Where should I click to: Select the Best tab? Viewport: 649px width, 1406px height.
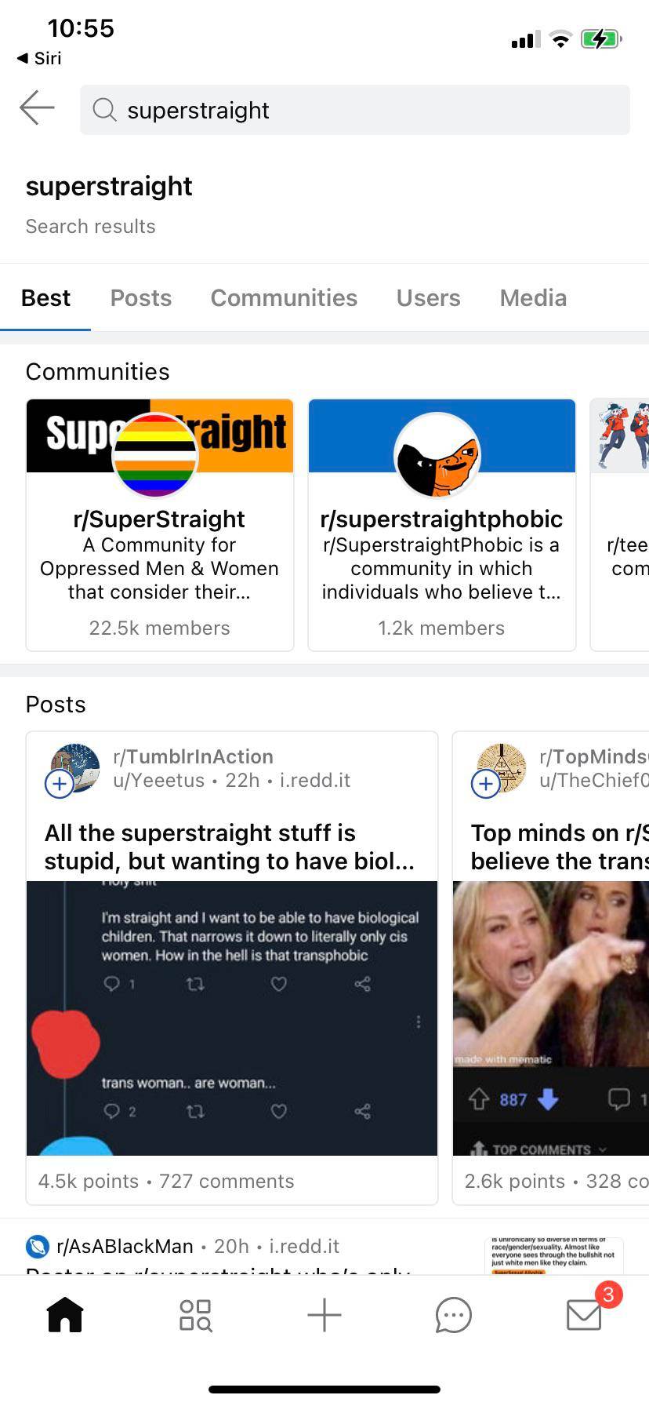click(45, 298)
